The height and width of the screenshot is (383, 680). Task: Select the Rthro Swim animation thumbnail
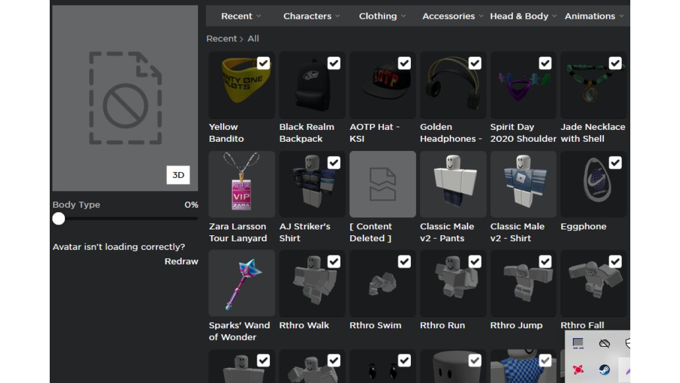coord(383,283)
